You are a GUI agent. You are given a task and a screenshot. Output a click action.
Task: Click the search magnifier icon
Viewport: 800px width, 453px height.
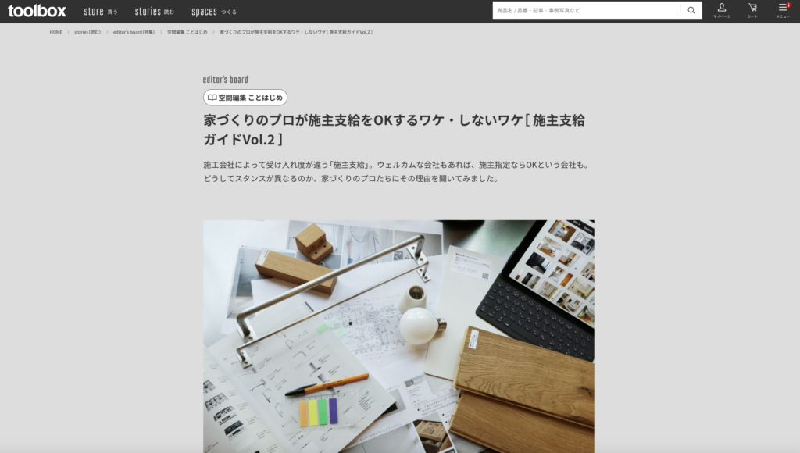click(691, 10)
